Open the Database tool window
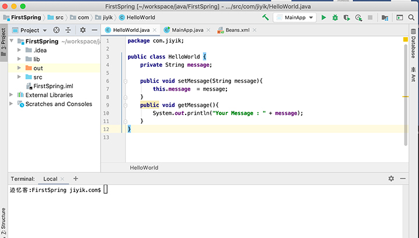 [x=413, y=43]
